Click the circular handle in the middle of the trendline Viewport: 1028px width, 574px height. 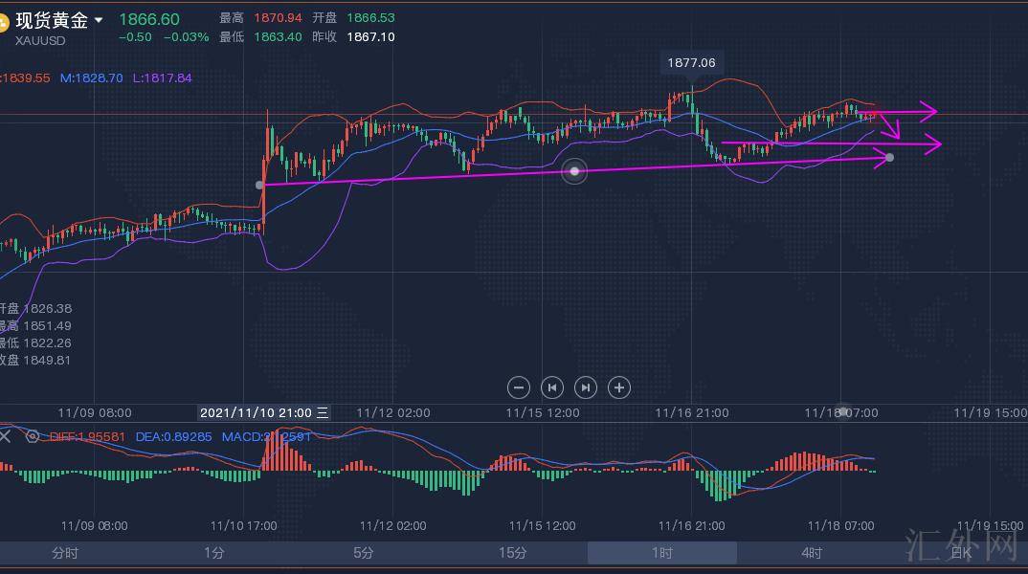coord(574,171)
